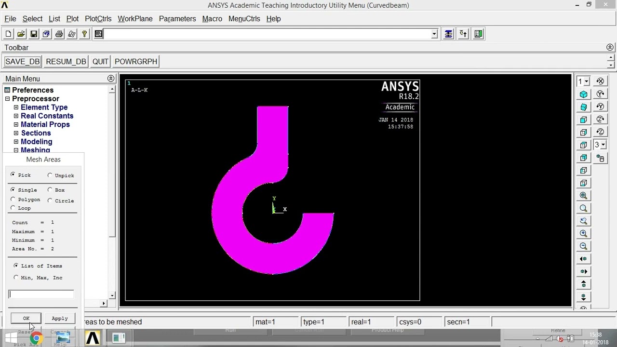
Task: Click the command input field
Action: pyautogui.click(x=267, y=34)
